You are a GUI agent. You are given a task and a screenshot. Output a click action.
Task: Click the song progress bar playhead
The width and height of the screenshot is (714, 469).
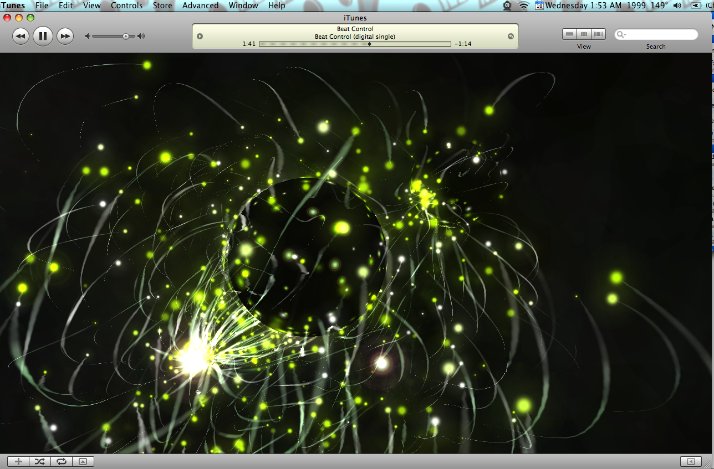tap(369, 44)
